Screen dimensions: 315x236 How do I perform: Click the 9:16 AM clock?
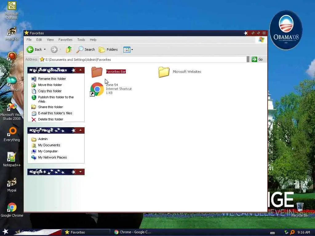coord(304,232)
